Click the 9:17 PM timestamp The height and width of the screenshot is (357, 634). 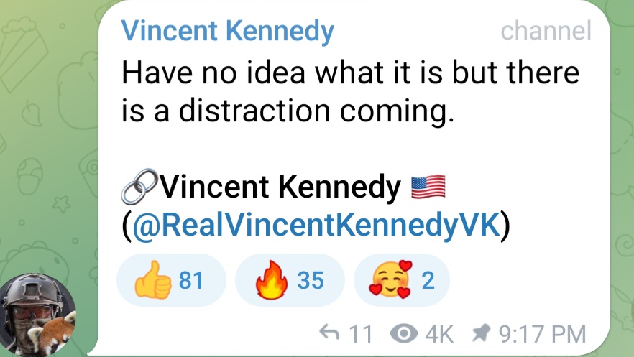(543, 334)
